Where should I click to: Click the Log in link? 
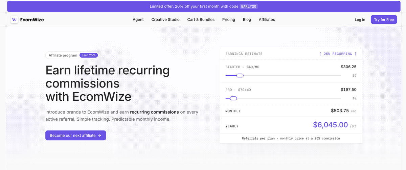coord(360,20)
